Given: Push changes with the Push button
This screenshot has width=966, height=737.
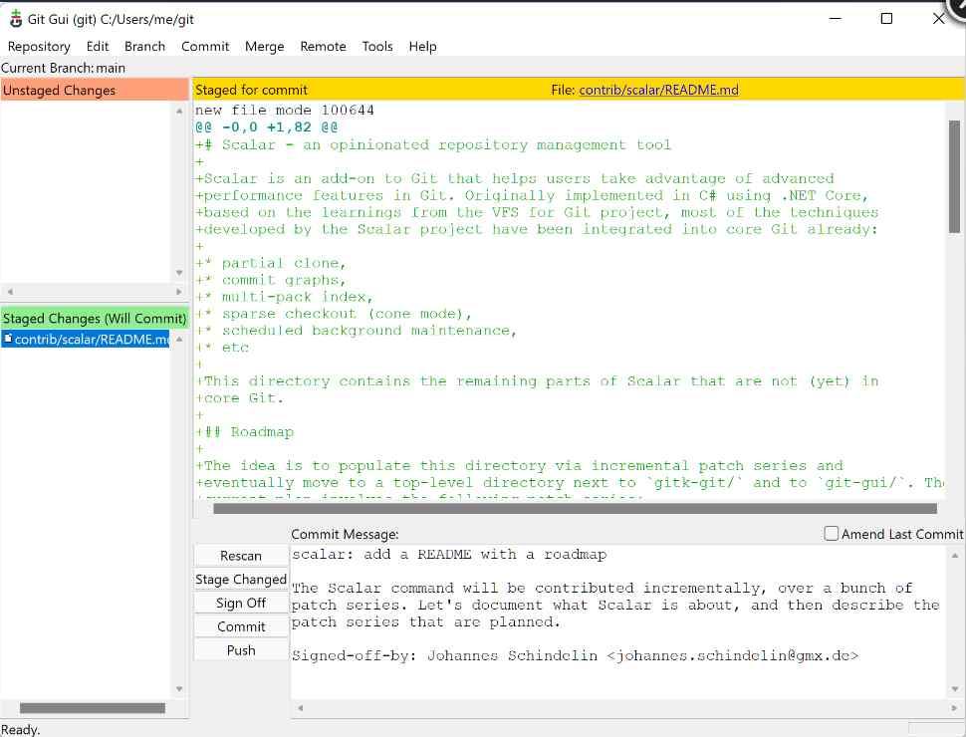Looking at the screenshot, I should (x=241, y=649).
